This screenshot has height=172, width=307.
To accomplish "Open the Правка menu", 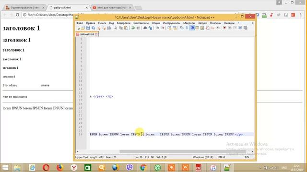I will (x=91, y=23).
